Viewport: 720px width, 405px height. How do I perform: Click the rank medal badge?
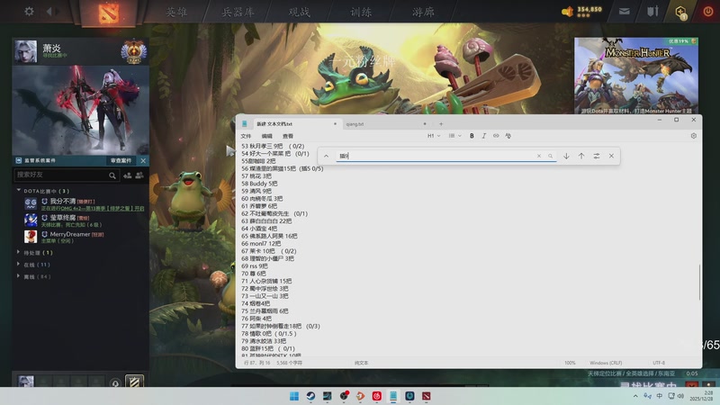pyautogui.click(x=133, y=51)
